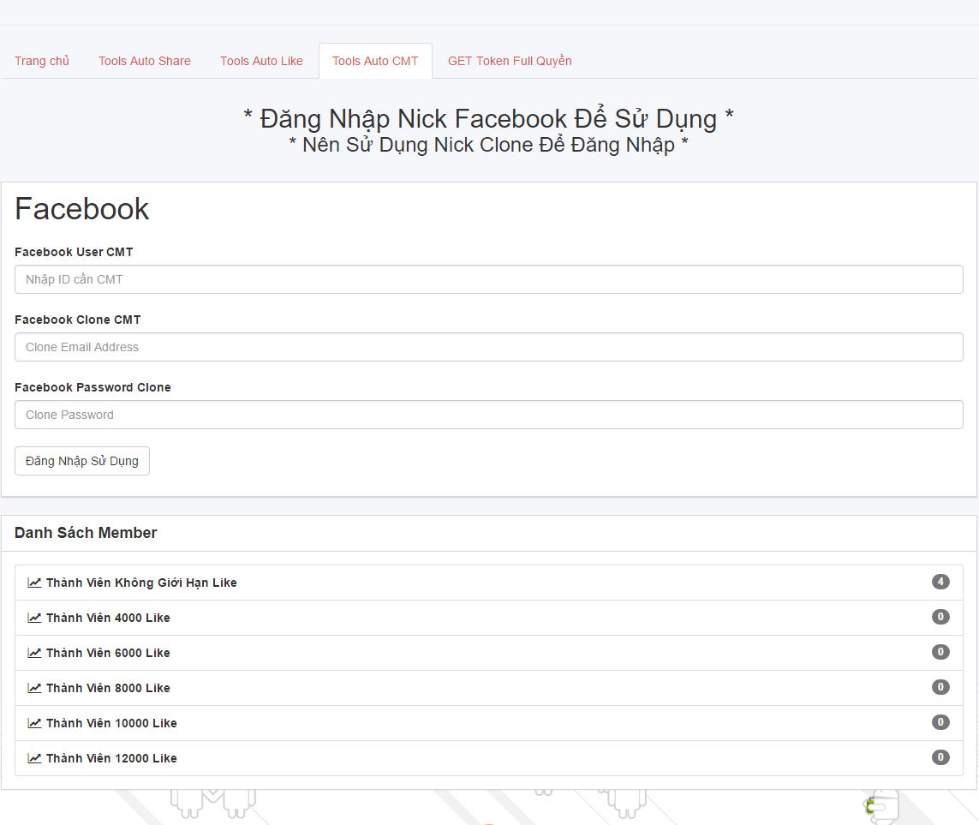The image size is (979, 825).
Task: Click Nên Sử Dụng Nick Clone subheading
Action: pyautogui.click(x=488, y=145)
